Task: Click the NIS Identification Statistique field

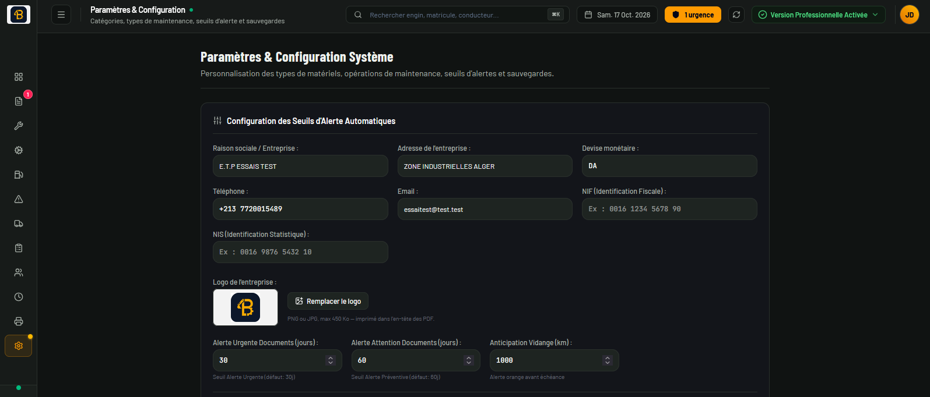Action: [x=300, y=252]
